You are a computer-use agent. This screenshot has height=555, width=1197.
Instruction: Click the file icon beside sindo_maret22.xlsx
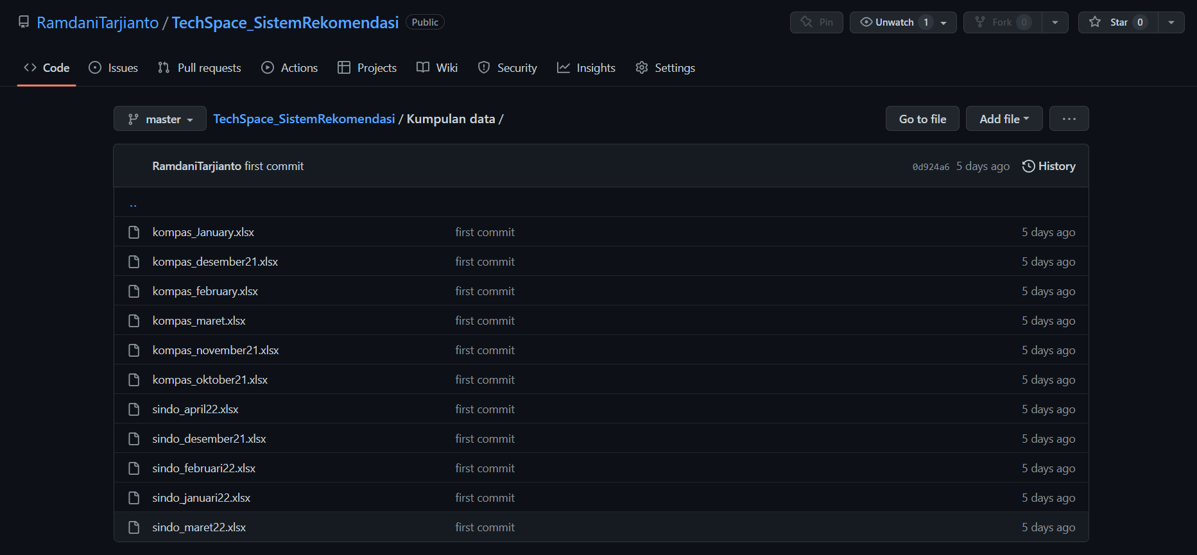coord(133,527)
